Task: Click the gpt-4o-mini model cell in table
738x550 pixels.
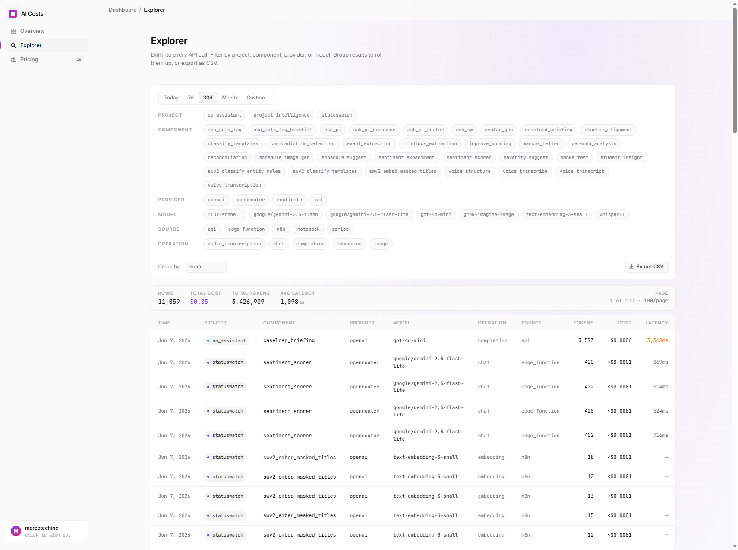Action: (x=409, y=341)
